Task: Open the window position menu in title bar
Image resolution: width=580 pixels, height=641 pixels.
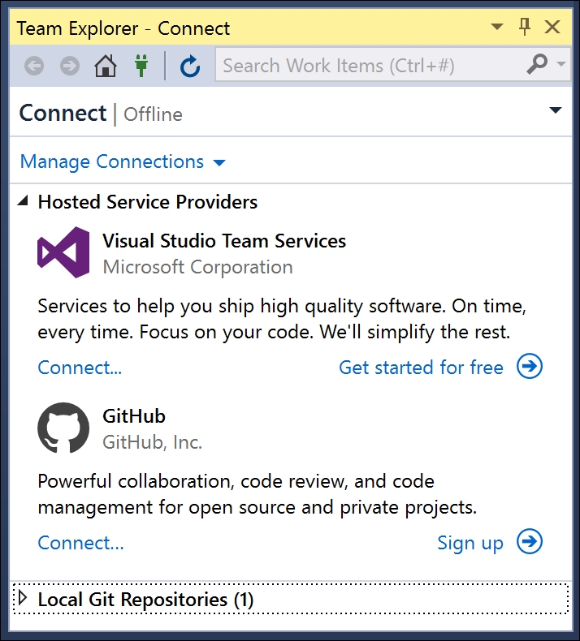Action: pos(497,27)
